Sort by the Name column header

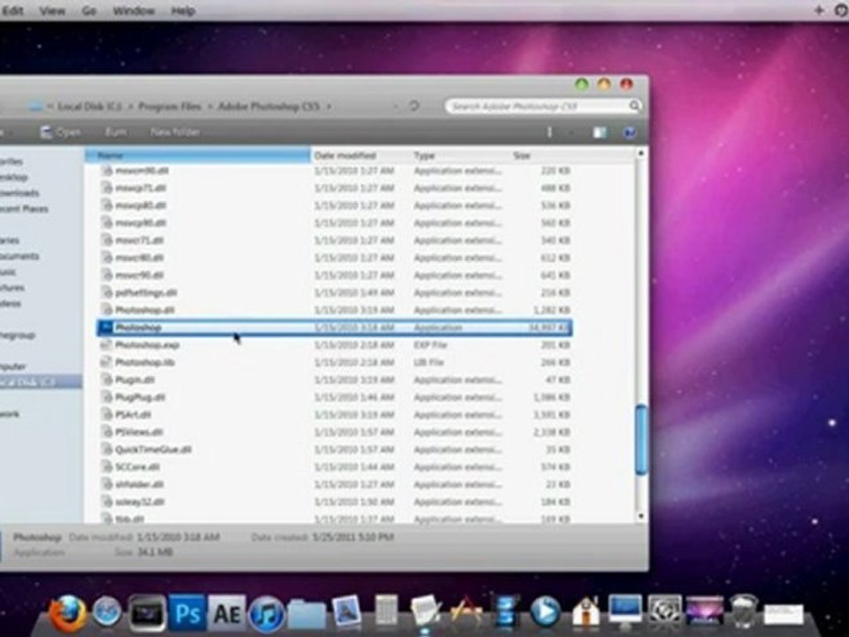pos(197,156)
